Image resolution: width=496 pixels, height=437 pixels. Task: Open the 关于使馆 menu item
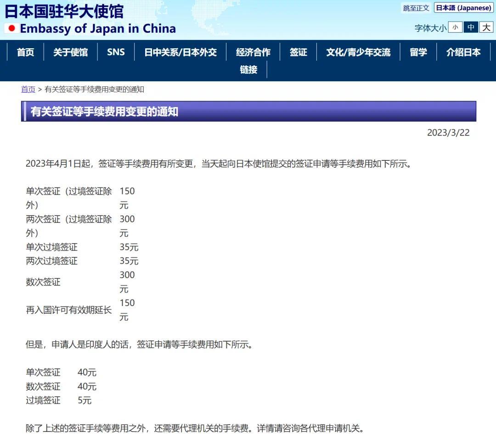coord(71,52)
